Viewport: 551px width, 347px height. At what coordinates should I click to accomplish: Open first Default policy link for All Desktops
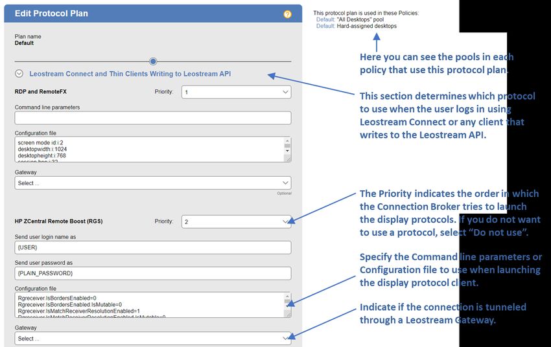click(x=325, y=19)
